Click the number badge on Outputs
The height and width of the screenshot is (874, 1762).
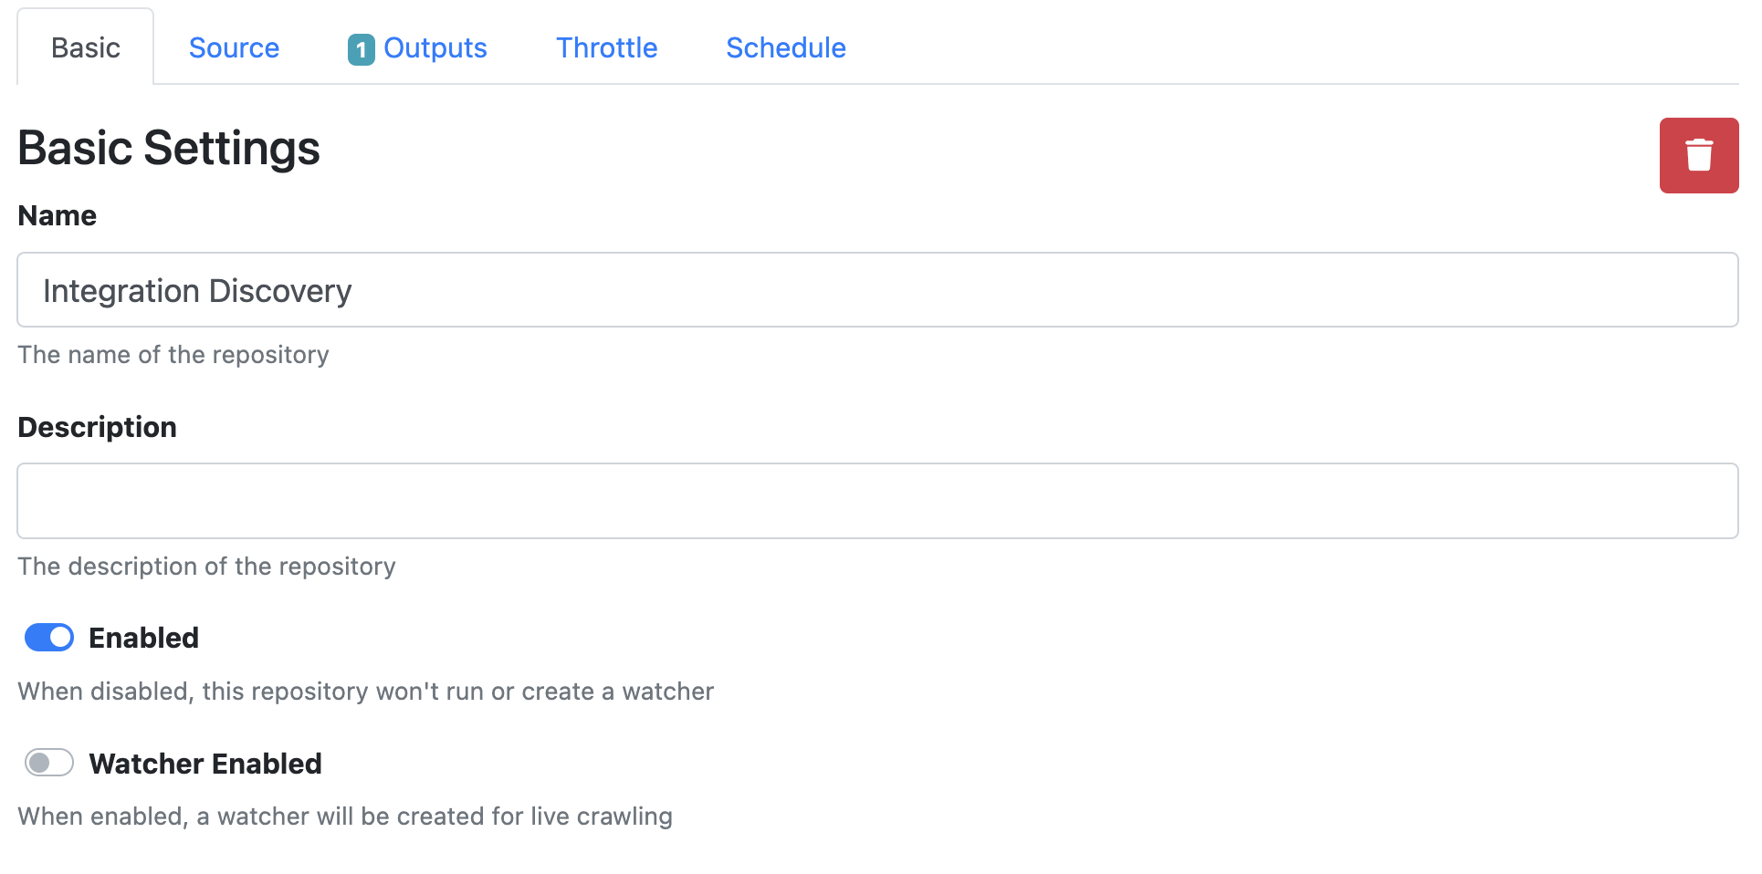point(361,49)
